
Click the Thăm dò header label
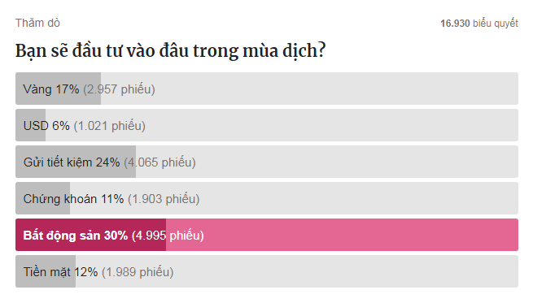(x=37, y=23)
